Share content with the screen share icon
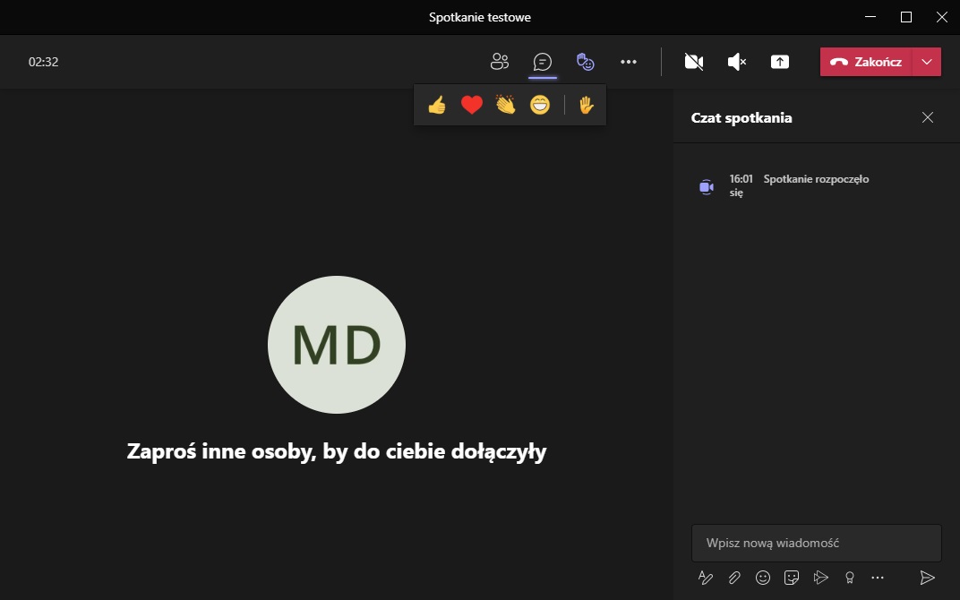Screen dimensions: 960x600 (780, 62)
